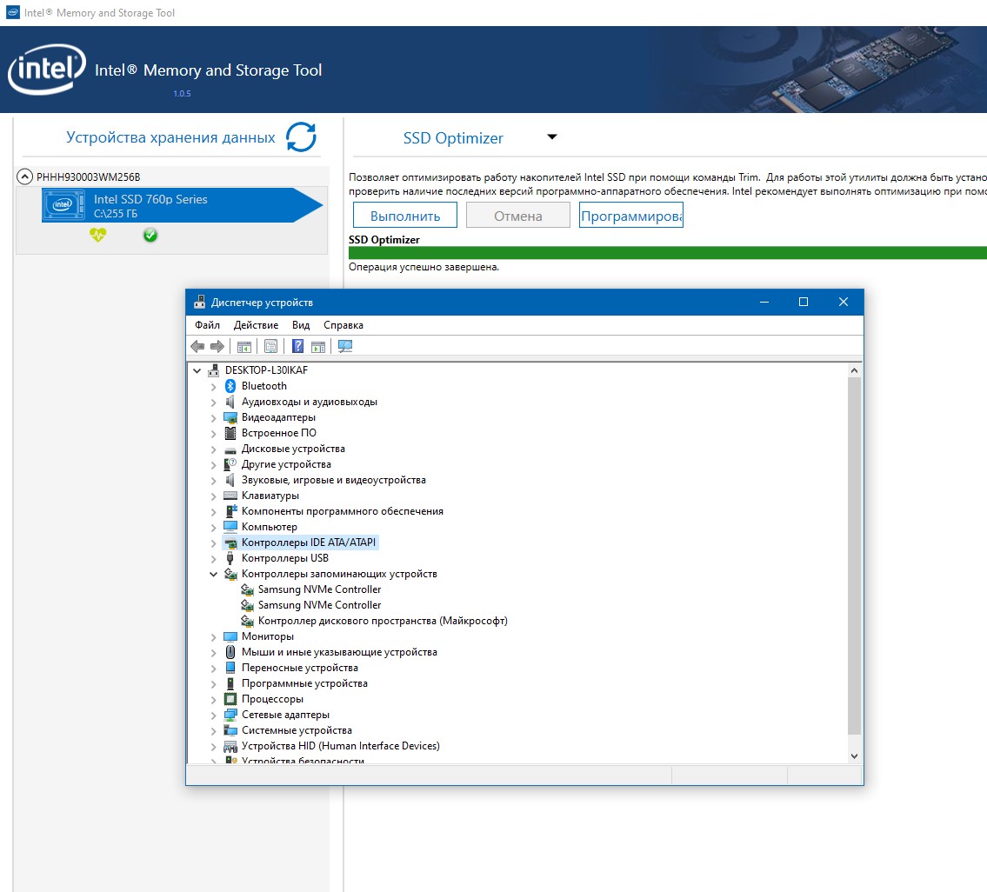Open the Вид menu

click(300, 325)
